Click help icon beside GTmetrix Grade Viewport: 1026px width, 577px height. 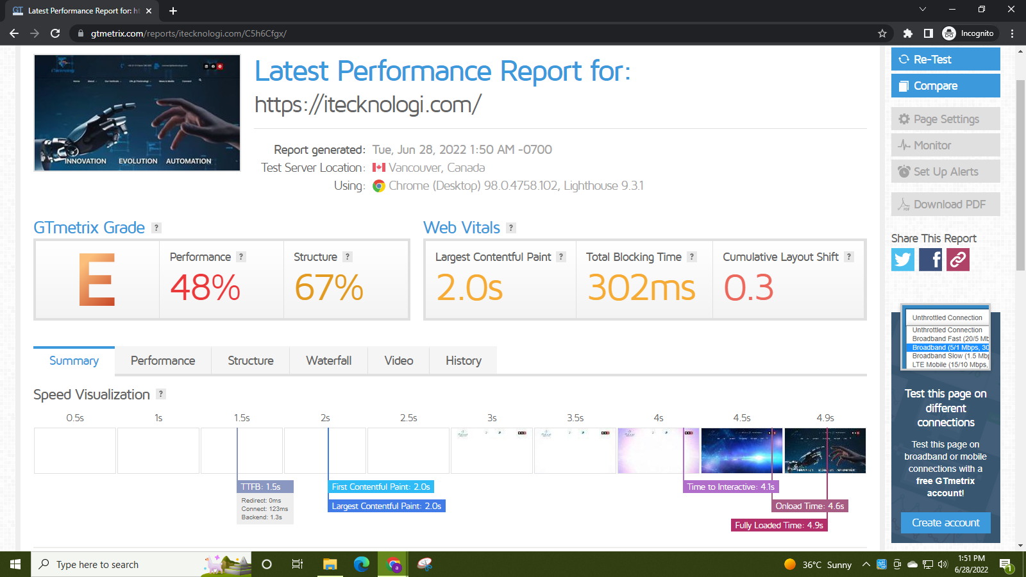[156, 228]
